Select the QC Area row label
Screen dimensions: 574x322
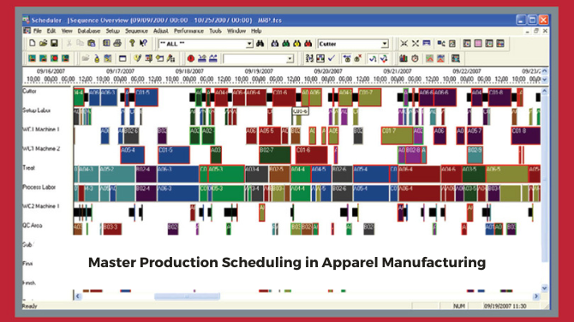[x=33, y=225]
